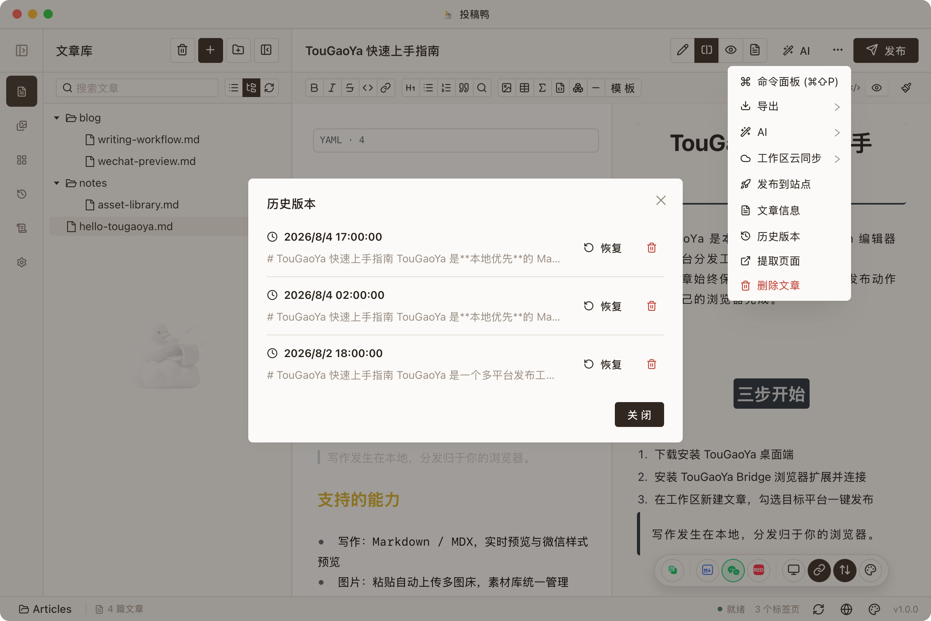The width and height of the screenshot is (931, 621).
Task: Insert an image from the editor toolbar
Action: (507, 88)
